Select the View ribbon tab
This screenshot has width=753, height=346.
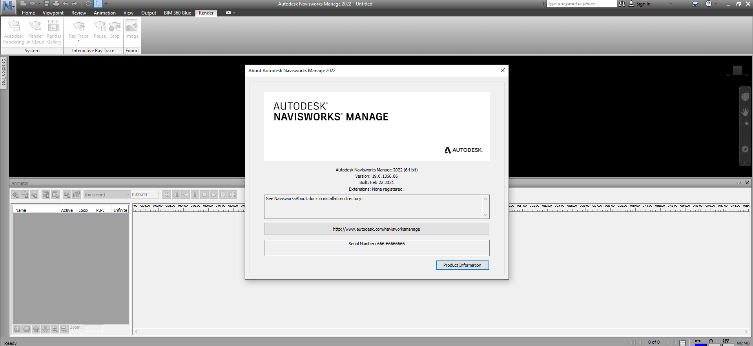point(128,13)
